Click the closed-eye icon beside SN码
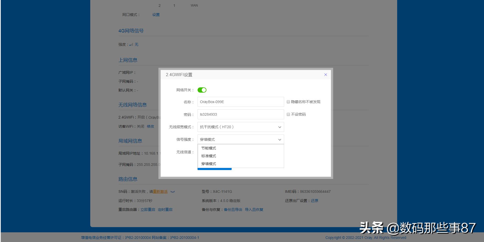This screenshot has width=484, height=242. 172,192
